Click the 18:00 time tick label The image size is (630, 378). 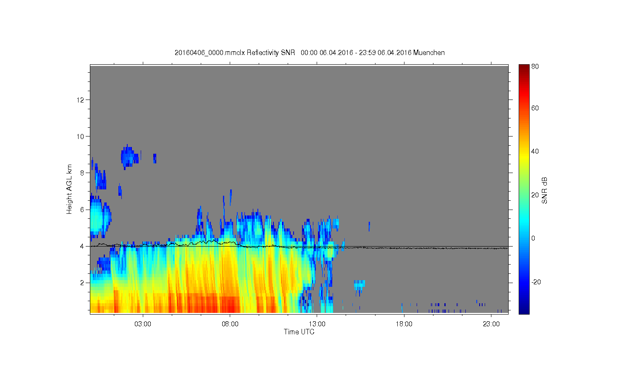(x=404, y=324)
